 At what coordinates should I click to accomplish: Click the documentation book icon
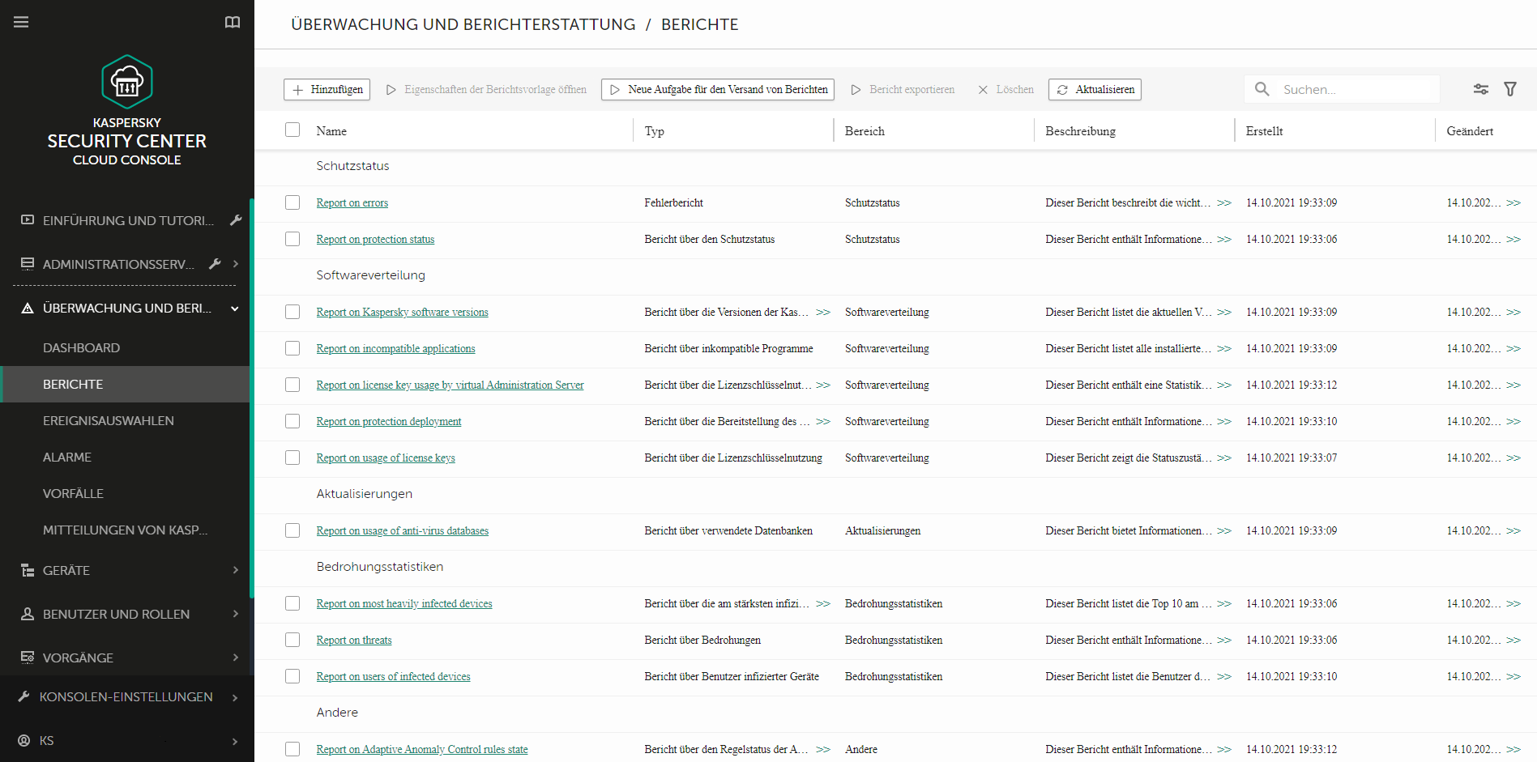(233, 22)
